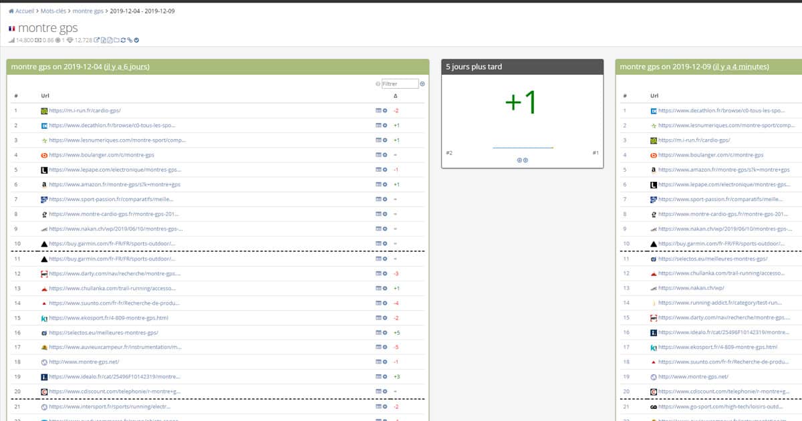Click the Url column header in the right table

654,96
